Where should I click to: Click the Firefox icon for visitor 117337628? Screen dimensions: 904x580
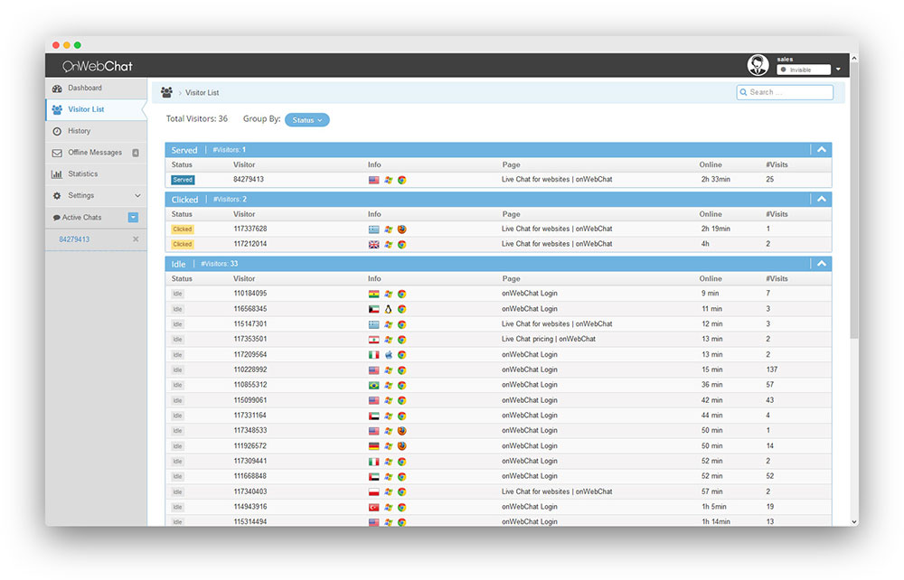point(402,229)
